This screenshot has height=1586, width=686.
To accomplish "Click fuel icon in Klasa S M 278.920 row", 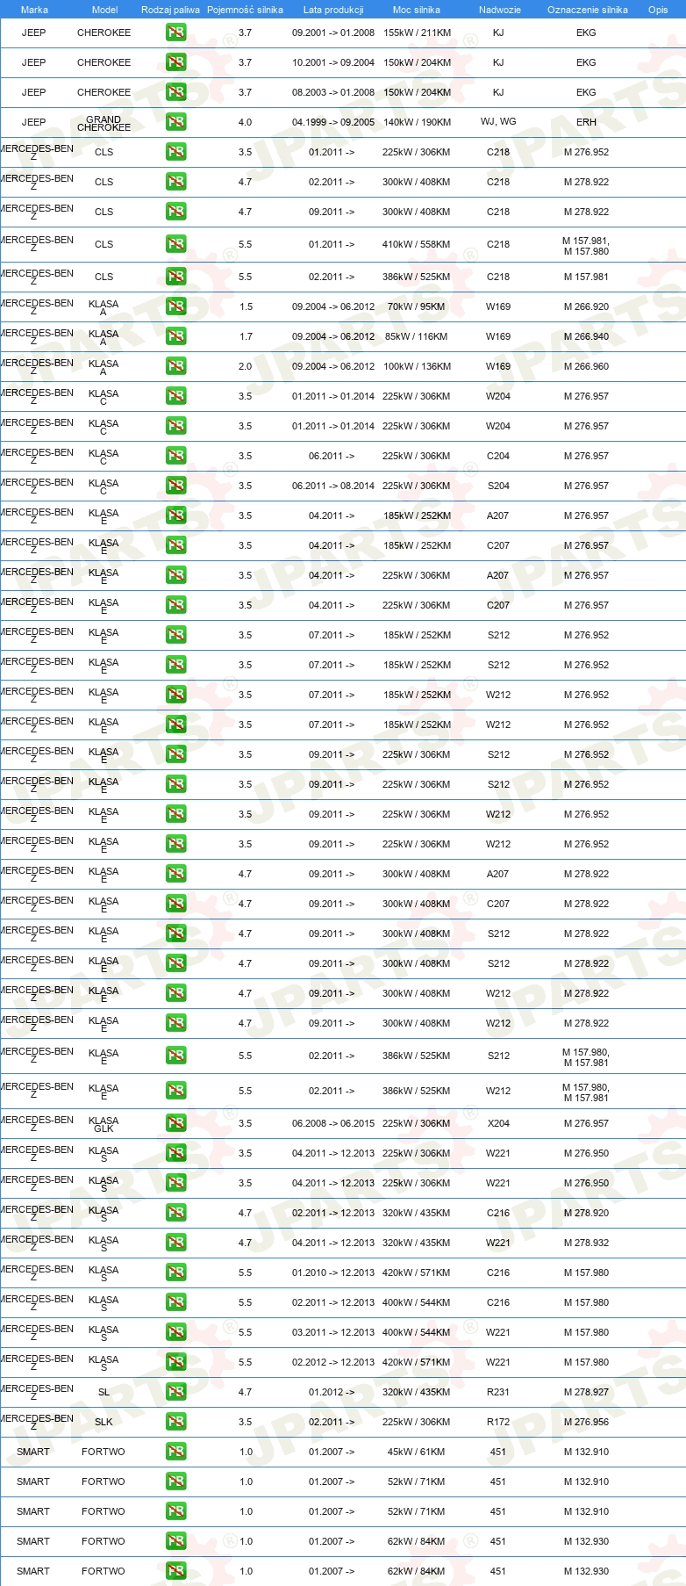I will tap(175, 1213).
